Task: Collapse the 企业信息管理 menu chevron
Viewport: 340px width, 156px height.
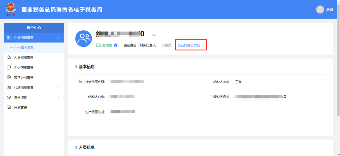Action: (x=58, y=38)
